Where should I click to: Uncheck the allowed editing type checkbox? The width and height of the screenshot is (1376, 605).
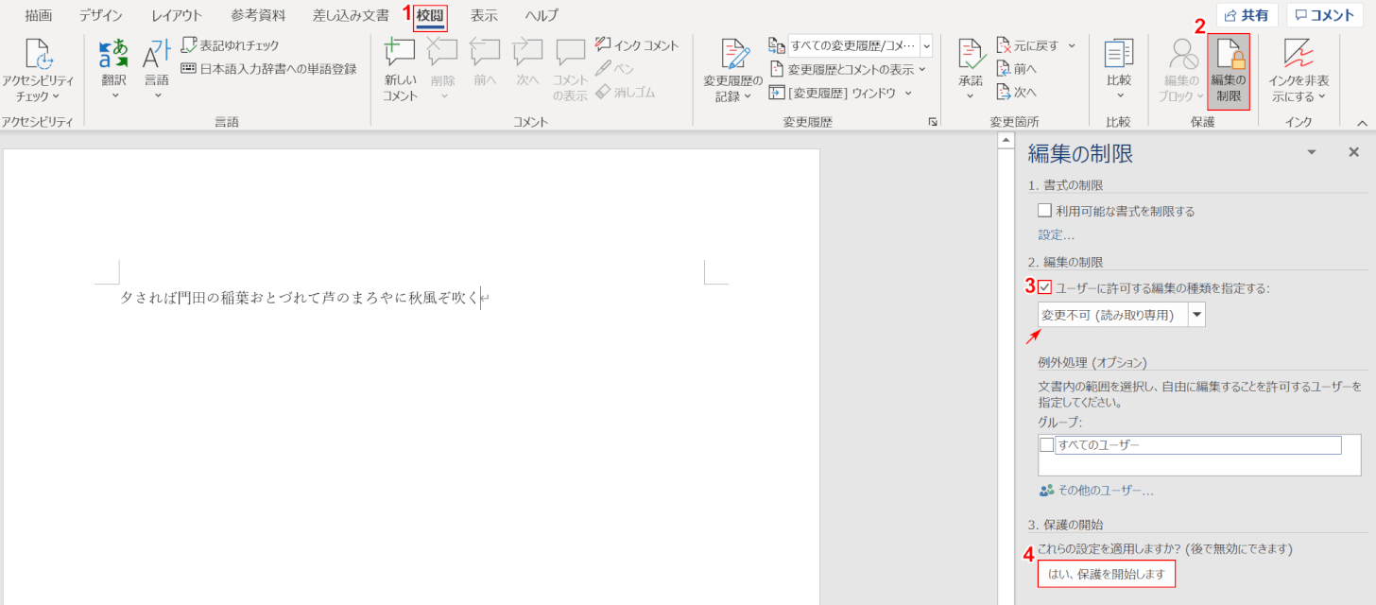coord(1044,287)
